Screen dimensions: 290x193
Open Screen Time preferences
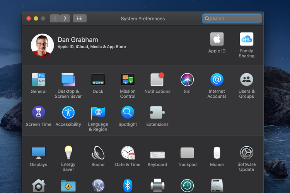coord(38,112)
